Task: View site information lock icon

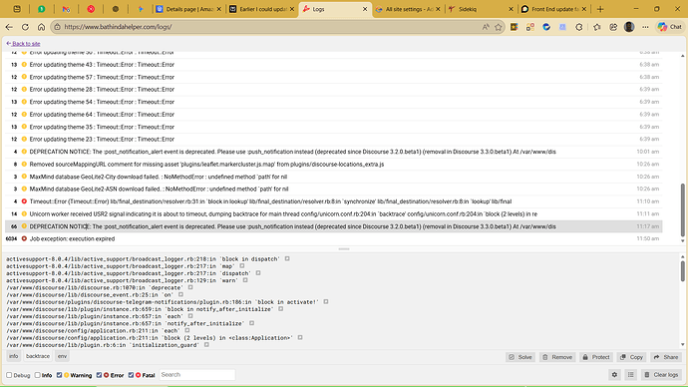Action: click(x=58, y=27)
